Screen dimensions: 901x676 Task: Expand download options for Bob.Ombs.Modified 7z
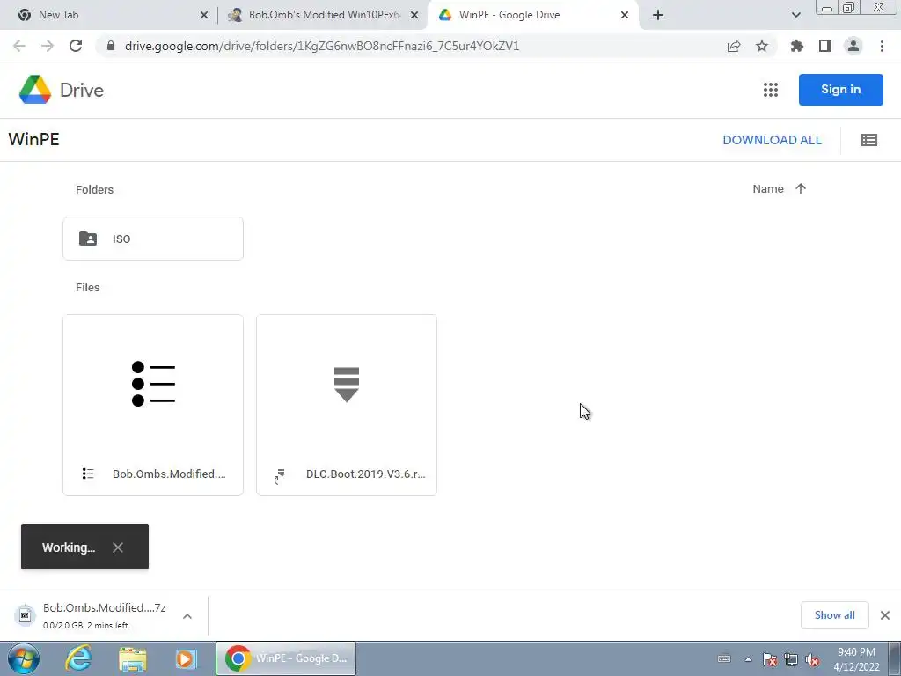(x=187, y=615)
